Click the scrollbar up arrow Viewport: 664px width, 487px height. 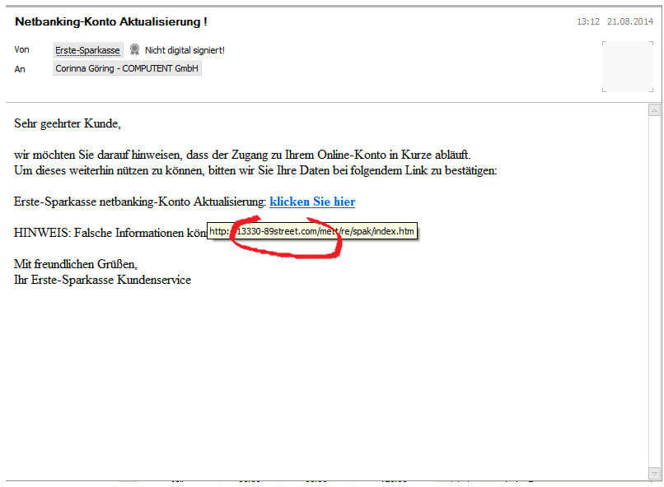(654, 110)
